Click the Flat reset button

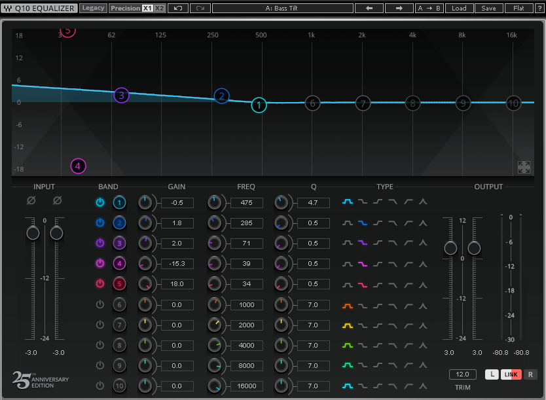click(519, 8)
